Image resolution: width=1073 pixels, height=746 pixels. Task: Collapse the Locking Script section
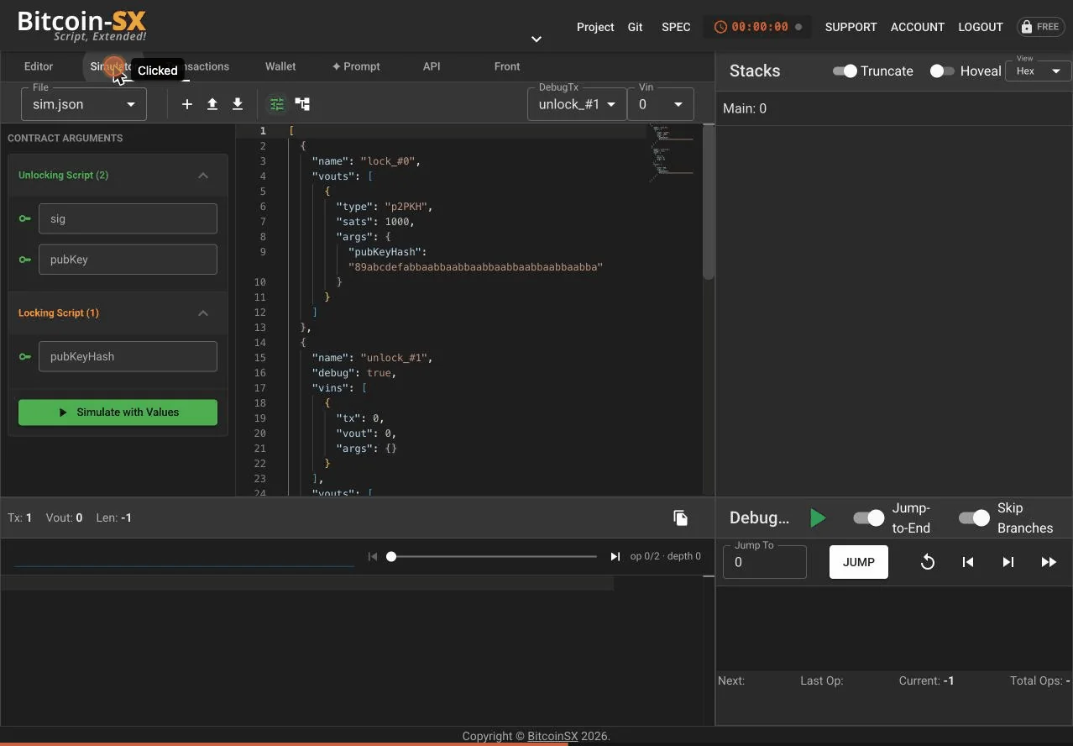coord(202,313)
